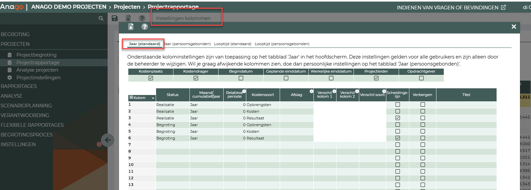The width and height of the screenshot is (531, 190).
Task: Click the clipboard icon beside Projectbegroting
Action: click(x=10, y=55)
